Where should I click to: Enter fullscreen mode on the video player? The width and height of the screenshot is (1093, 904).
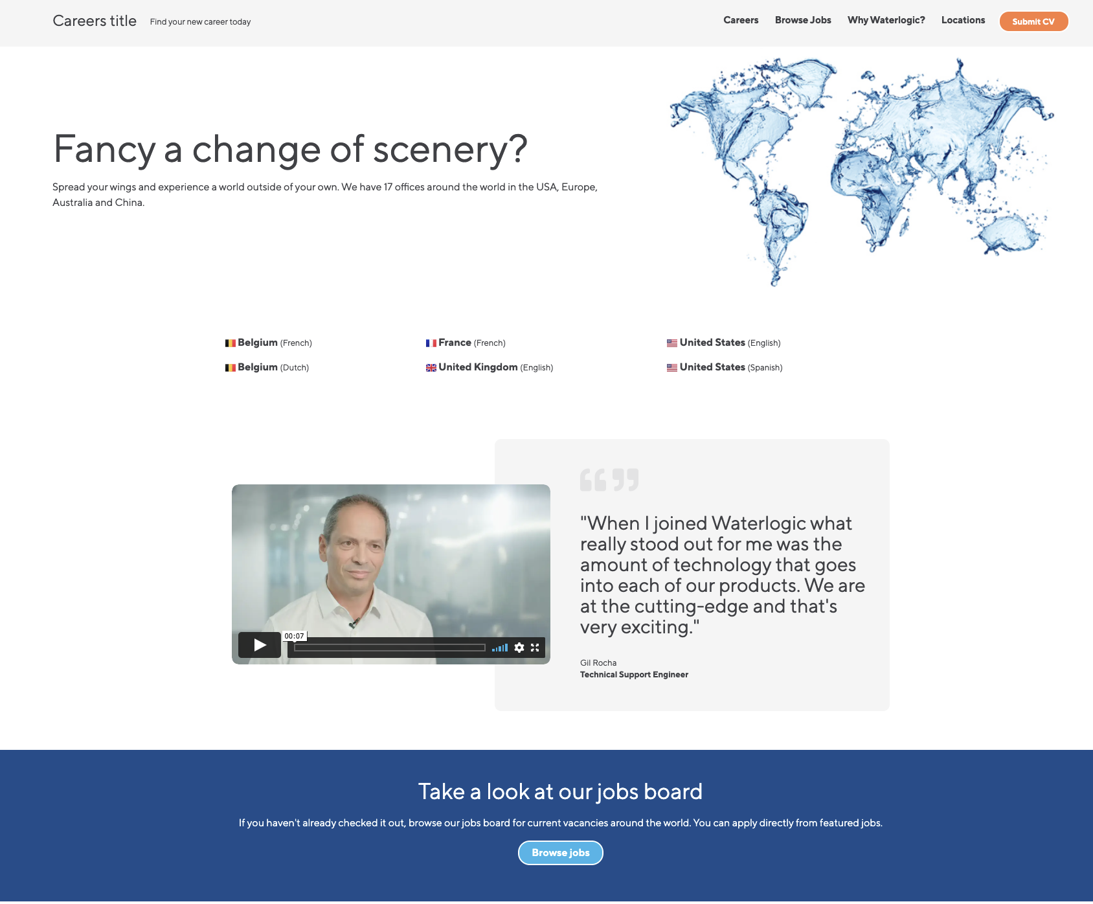(535, 648)
